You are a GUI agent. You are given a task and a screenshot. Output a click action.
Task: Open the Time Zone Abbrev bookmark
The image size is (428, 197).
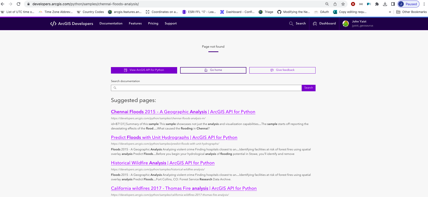55,12
